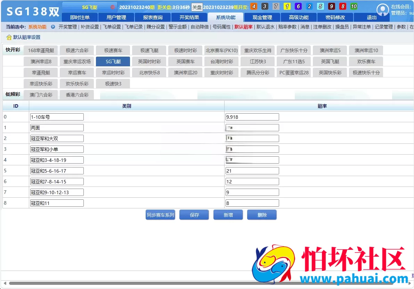414x289 pixels.
Task: Open the 补货设置 submenu link
Action: click(x=90, y=27)
